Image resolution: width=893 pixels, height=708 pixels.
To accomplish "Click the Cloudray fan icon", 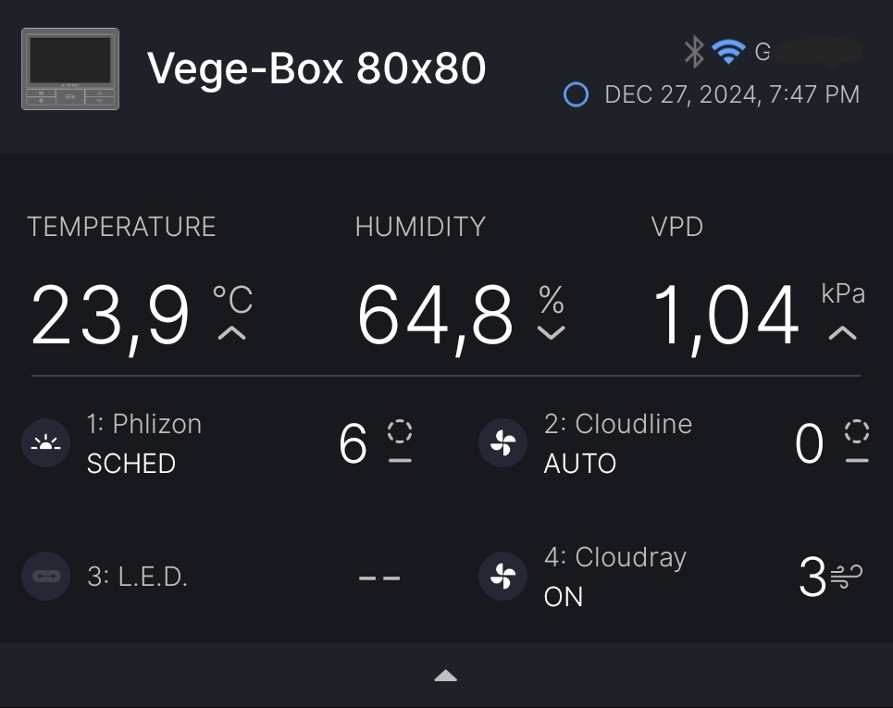I will coord(502,578).
